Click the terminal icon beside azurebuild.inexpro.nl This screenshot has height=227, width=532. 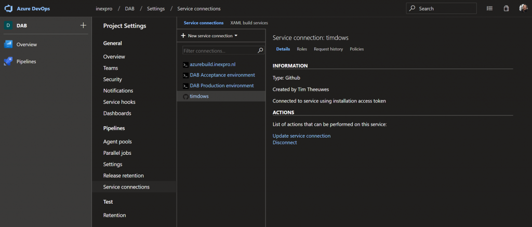[x=185, y=65]
